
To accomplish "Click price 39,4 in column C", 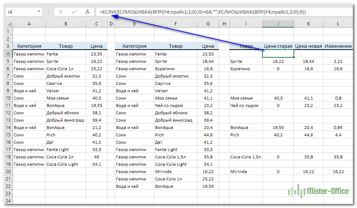I will tap(96, 120).
